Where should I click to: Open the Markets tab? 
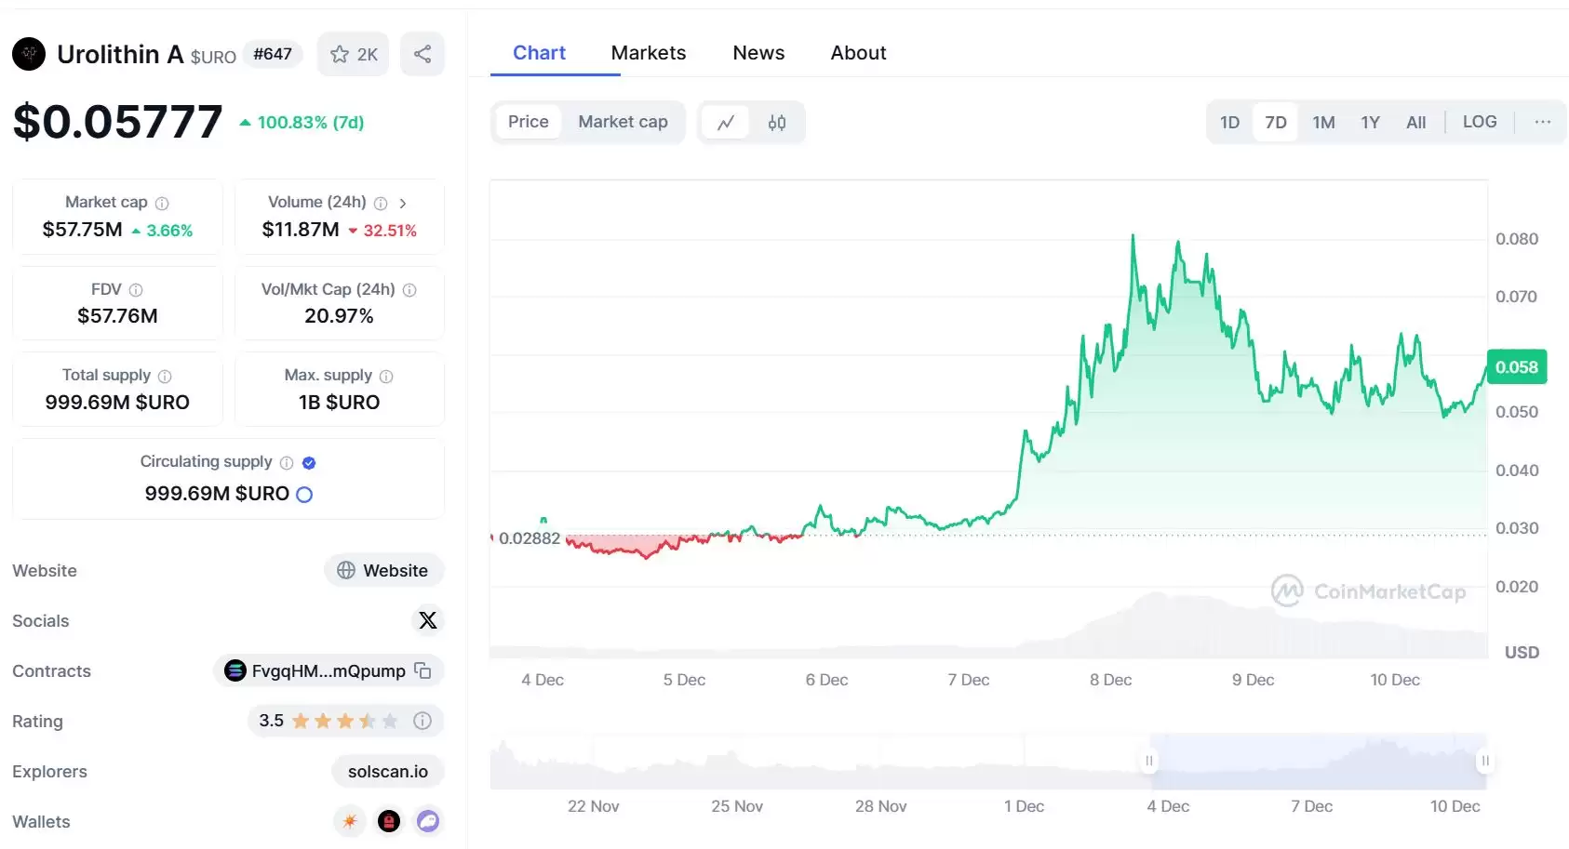click(x=648, y=53)
